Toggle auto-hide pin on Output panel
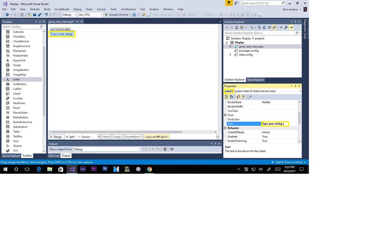Image resolution: width=386 pixels, height=233 pixels. click(x=215, y=144)
